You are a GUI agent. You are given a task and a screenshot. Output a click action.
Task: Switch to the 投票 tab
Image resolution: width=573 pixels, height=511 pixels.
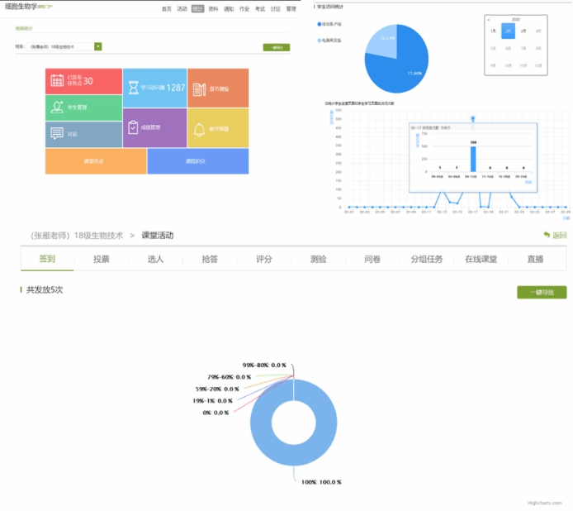tap(101, 259)
